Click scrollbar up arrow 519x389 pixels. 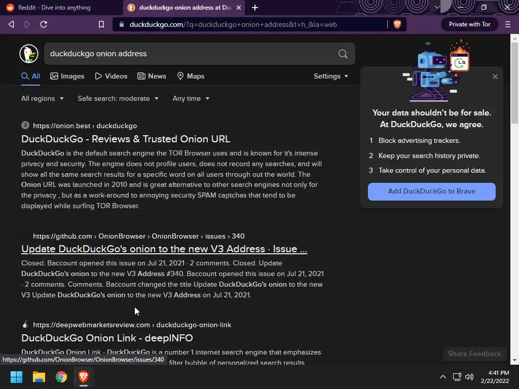[x=514, y=38]
